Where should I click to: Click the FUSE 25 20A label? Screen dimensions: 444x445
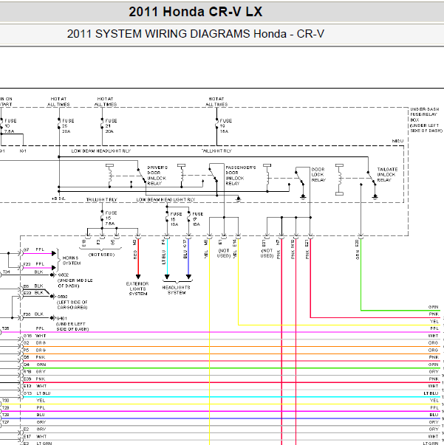68,126
